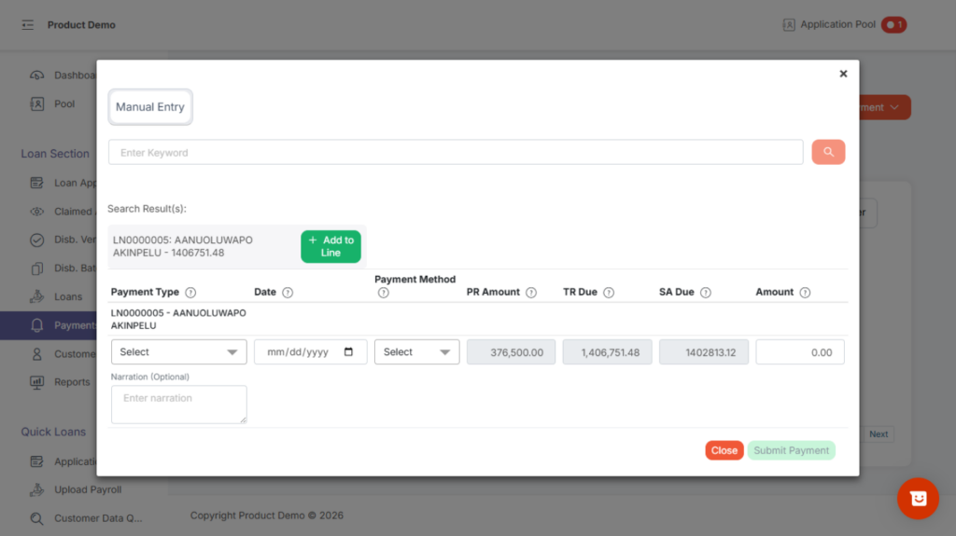Click the green Add to Line button
Image resolution: width=956 pixels, height=536 pixels.
point(330,246)
